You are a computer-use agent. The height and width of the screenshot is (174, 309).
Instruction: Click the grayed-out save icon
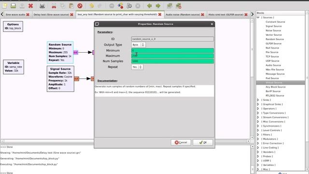pos(22,6)
